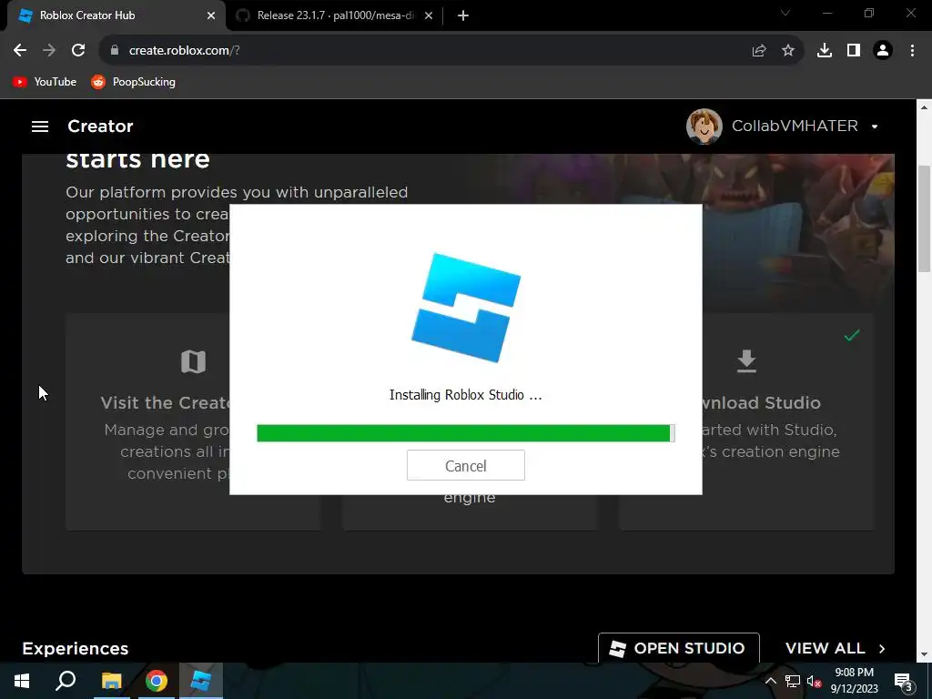
Task: Click VIEW ALL experiences link
Action: click(x=825, y=648)
